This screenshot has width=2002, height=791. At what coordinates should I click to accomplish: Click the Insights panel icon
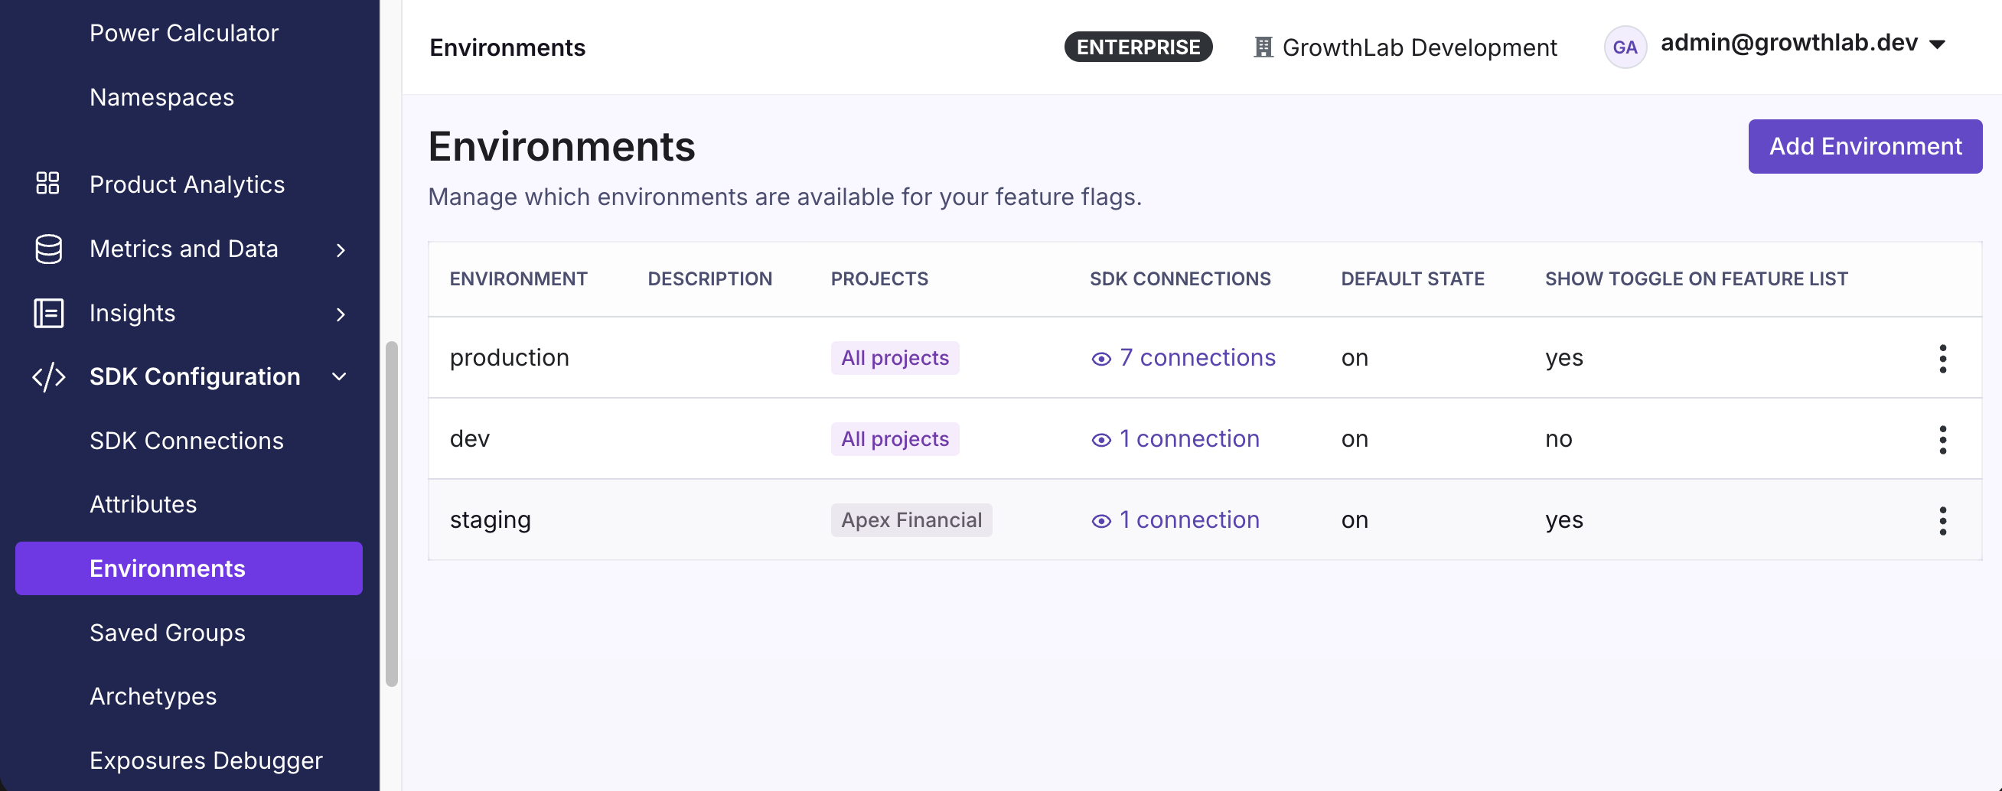(48, 313)
